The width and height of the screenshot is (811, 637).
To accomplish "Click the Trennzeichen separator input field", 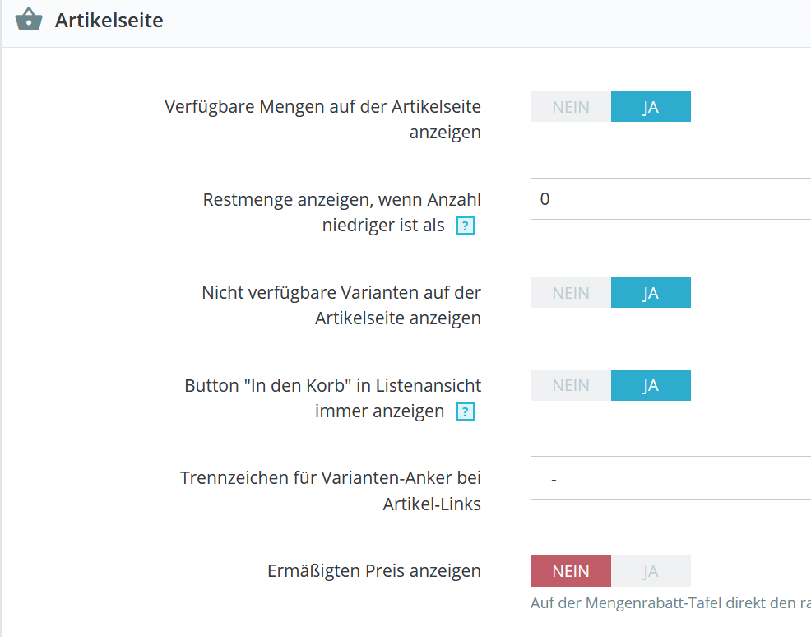I will pyautogui.click(x=670, y=478).
